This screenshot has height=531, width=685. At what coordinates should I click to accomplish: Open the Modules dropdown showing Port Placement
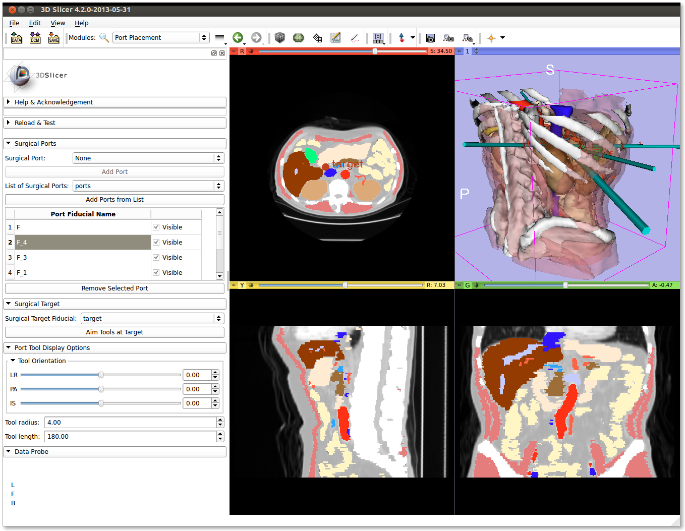pyautogui.click(x=160, y=38)
